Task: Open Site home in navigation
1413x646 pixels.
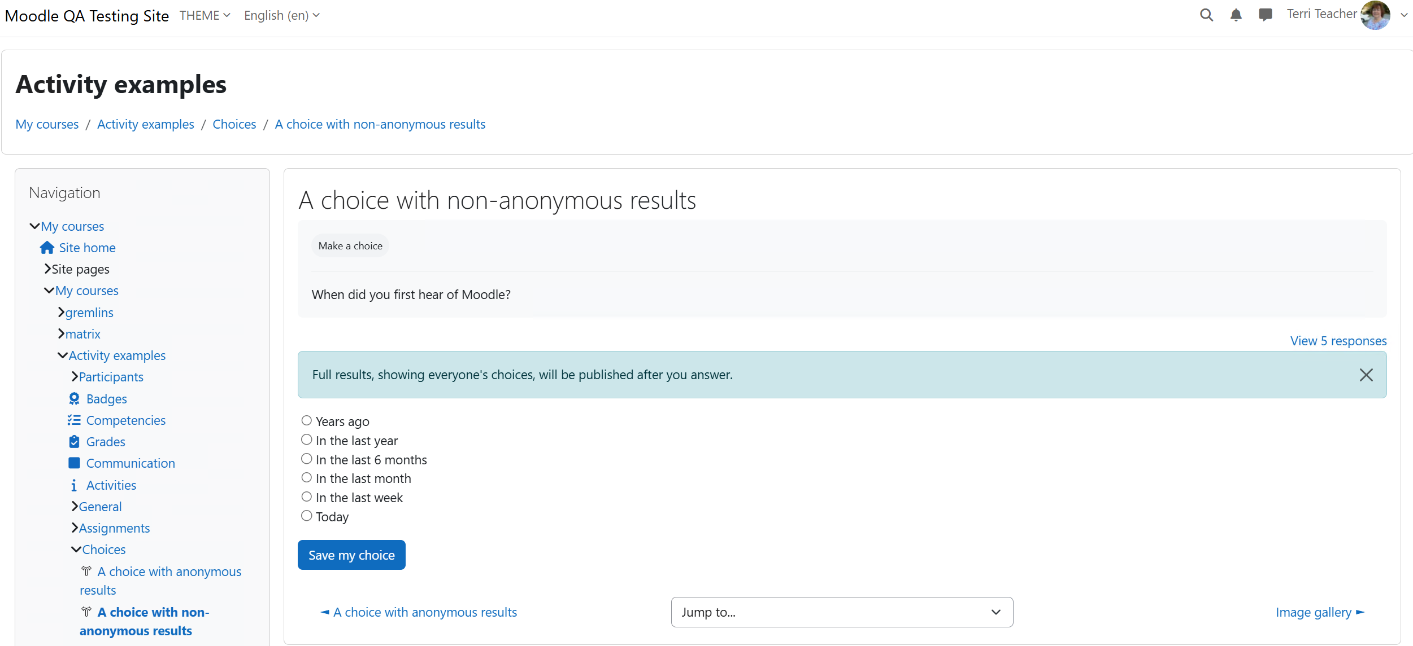Action: click(87, 248)
